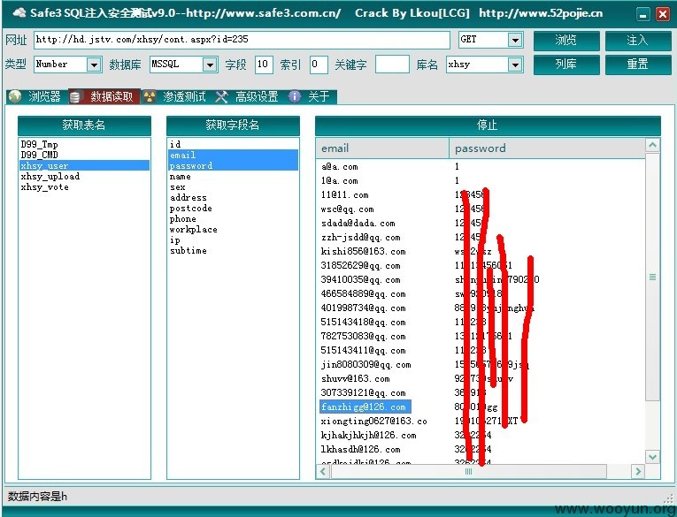Select the ip field
Screen dimensions: 677x517
(x=233, y=239)
